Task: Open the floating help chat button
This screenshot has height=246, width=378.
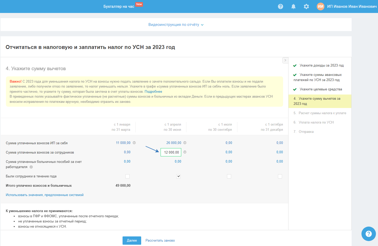Action: pyautogui.click(x=368, y=234)
